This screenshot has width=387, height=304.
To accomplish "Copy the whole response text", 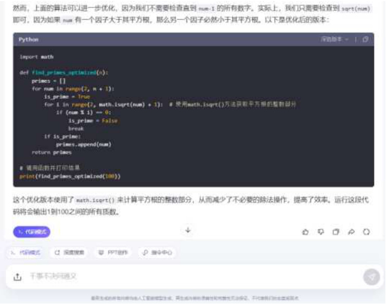I will coord(336,232).
